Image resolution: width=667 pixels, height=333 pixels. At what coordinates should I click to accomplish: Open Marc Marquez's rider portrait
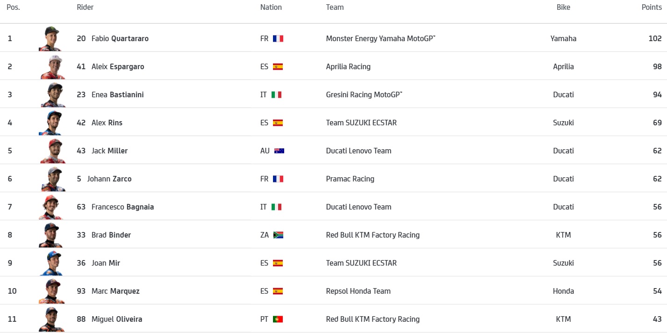(x=51, y=291)
